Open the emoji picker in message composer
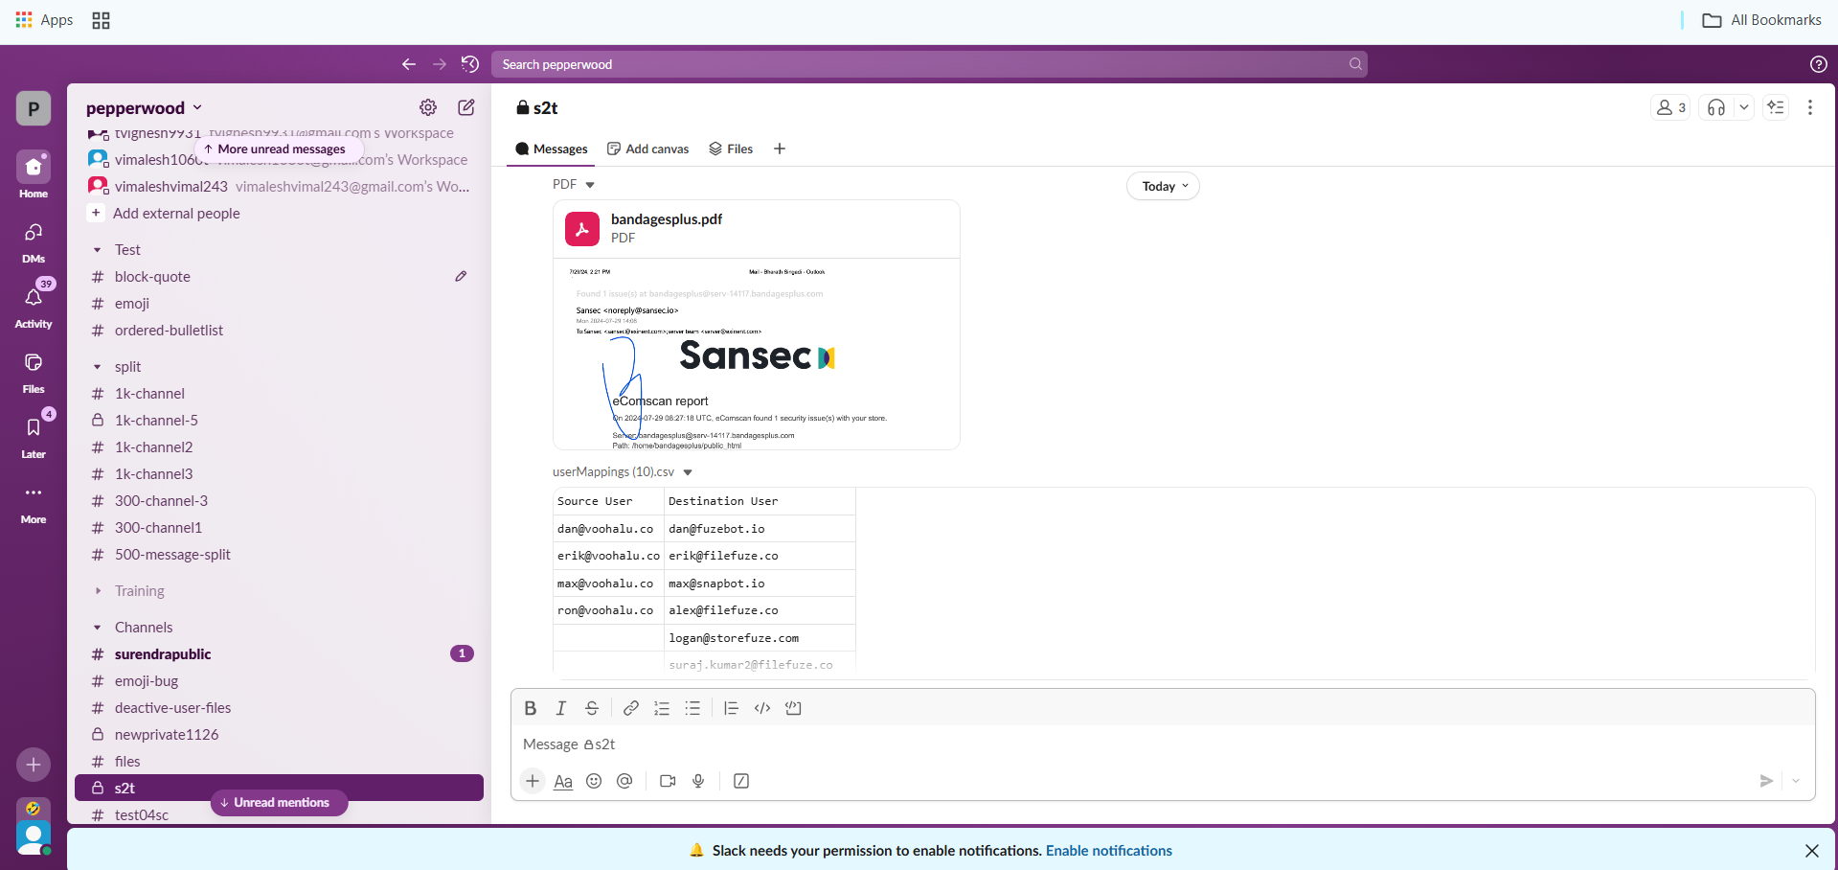 click(x=594, y=781)
